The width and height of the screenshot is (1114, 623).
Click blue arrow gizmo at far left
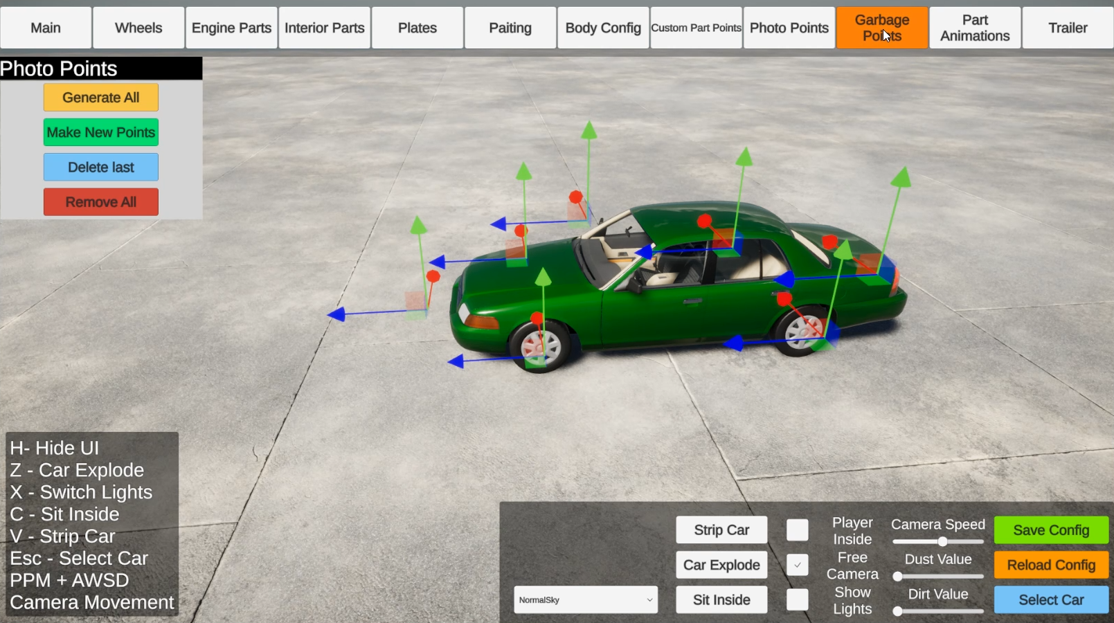pos(336,315)
